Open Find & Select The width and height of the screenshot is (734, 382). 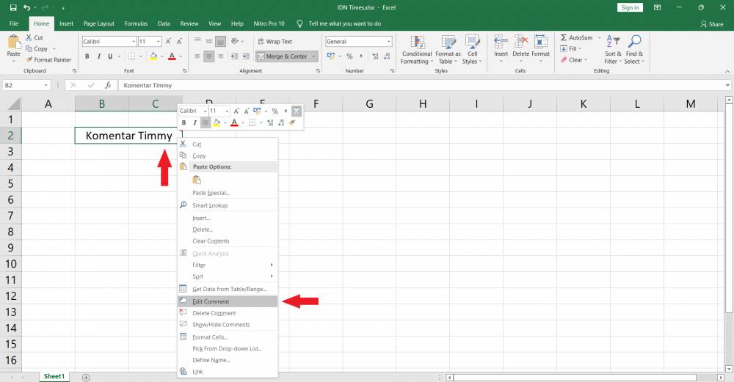tap(634, 50)
